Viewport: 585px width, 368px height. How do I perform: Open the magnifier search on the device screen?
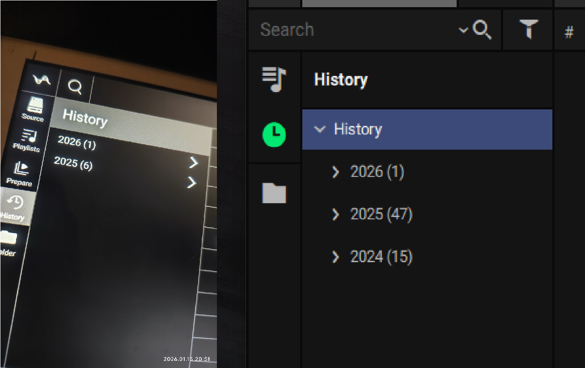(75, 86)
